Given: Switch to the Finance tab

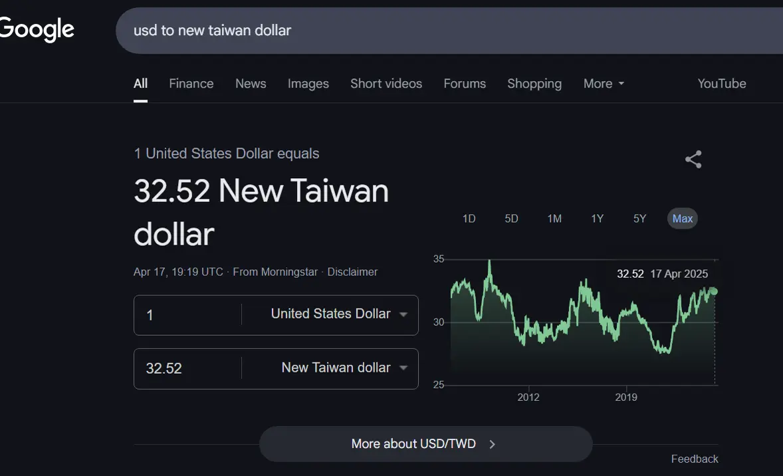Looking at the screenshot, I should click(x=191, y=84).
